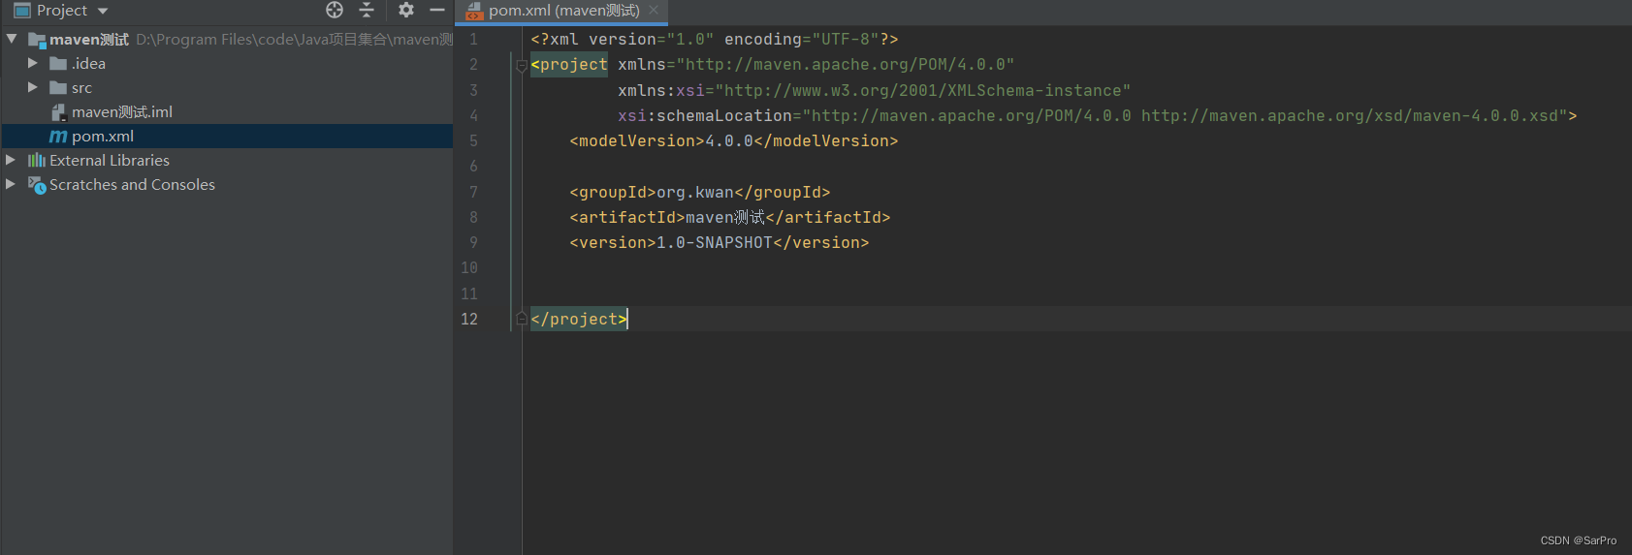Click the maven-4.0.0.xsd URL text
The image size is (1632, 555).
1349,116
